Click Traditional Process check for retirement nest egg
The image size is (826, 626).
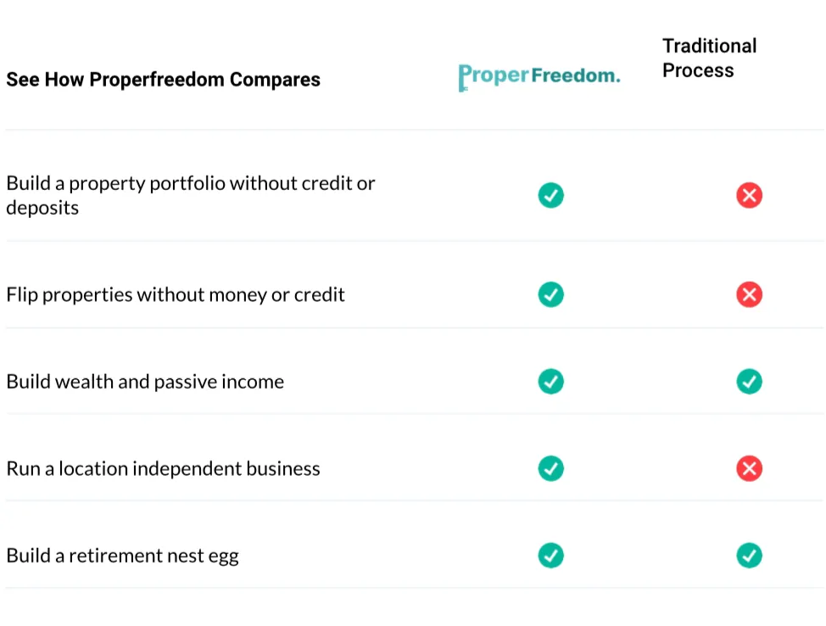749,556
